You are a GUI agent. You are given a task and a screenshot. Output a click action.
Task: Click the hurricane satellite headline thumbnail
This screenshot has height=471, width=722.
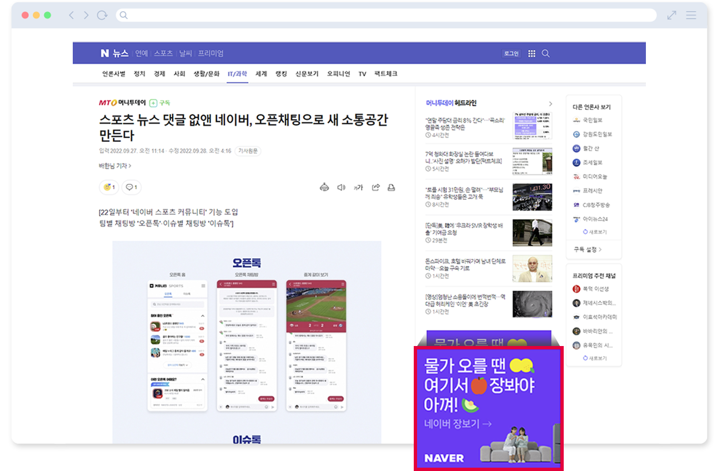click(532, 304)
